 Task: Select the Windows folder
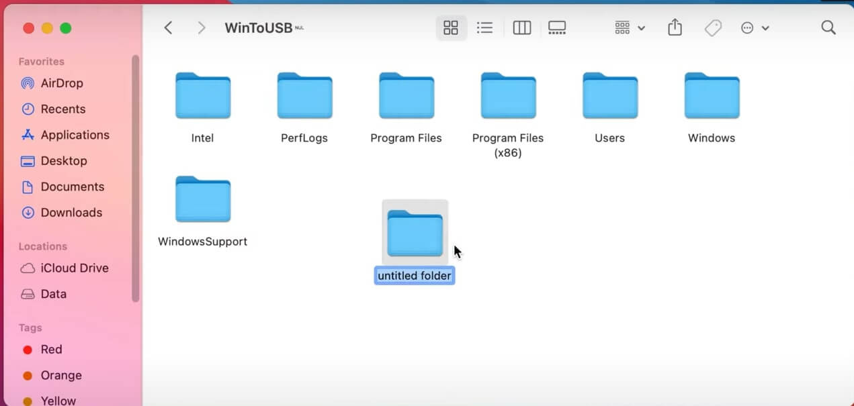point(712,107)
